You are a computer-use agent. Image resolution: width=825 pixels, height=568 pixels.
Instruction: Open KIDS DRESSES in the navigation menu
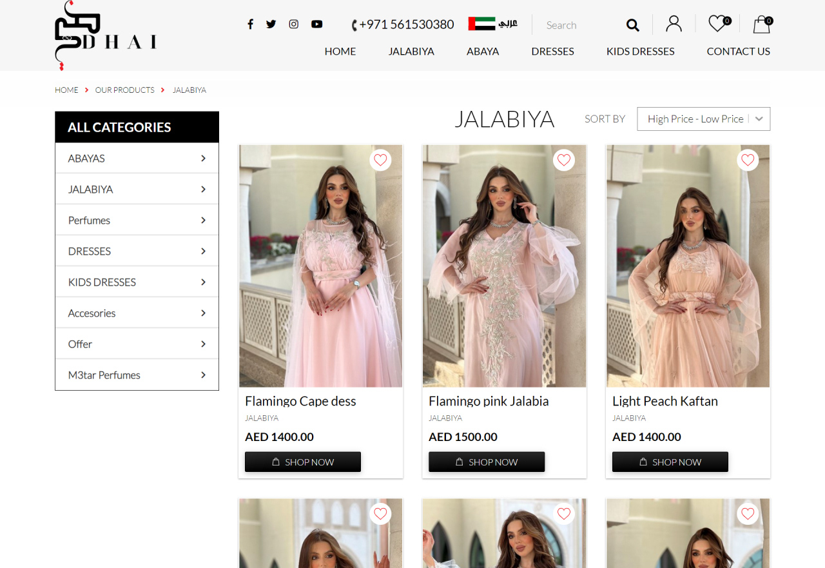click(x=641, y=51)
